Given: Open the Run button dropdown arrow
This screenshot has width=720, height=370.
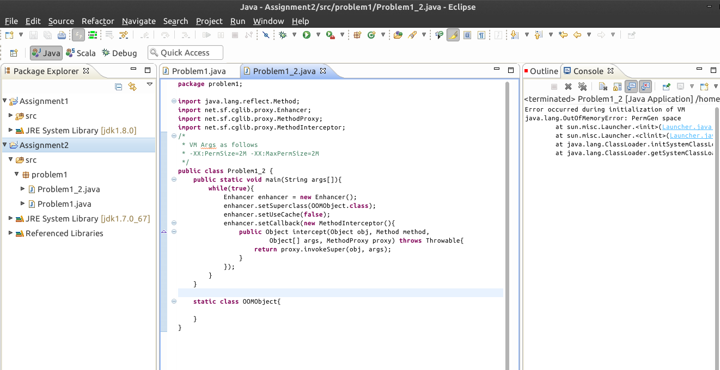Looking at the screenshot, I should [318, 35].
